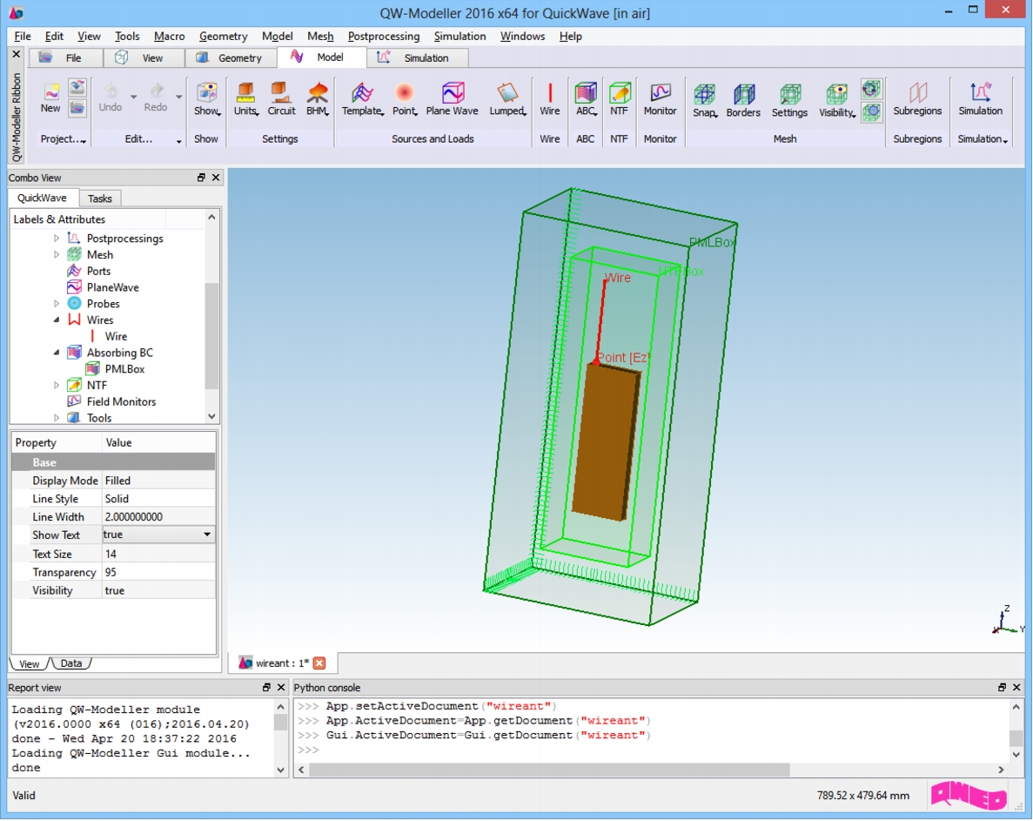Expand the NTF tree node
This screenshot has height=821, width=1033.
[x=57, y=385]
